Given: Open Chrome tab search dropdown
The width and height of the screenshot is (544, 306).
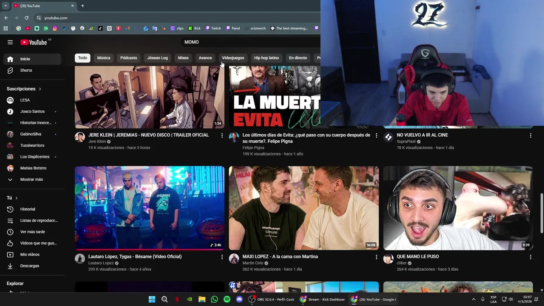Looking at the screenshot, I should pyautogui.click(x=6, y=6).
